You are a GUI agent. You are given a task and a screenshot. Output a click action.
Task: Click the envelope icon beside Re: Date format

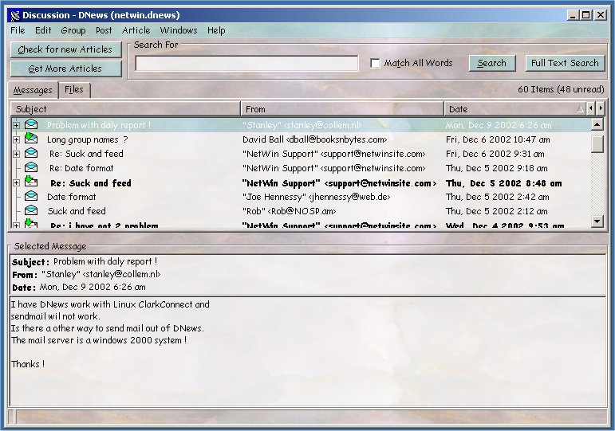[31, 167]
